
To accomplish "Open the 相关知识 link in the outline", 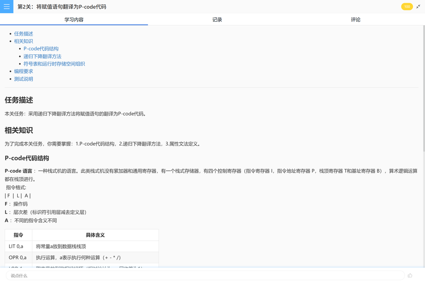I will [x=23, y=41].
